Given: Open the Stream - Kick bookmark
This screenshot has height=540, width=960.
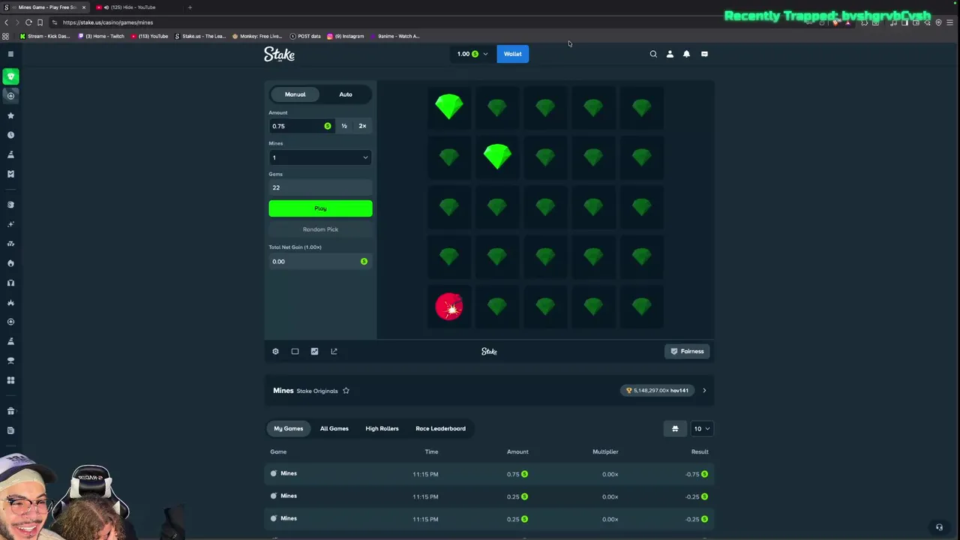Looking at the screenshot, I should pos(44,36).
